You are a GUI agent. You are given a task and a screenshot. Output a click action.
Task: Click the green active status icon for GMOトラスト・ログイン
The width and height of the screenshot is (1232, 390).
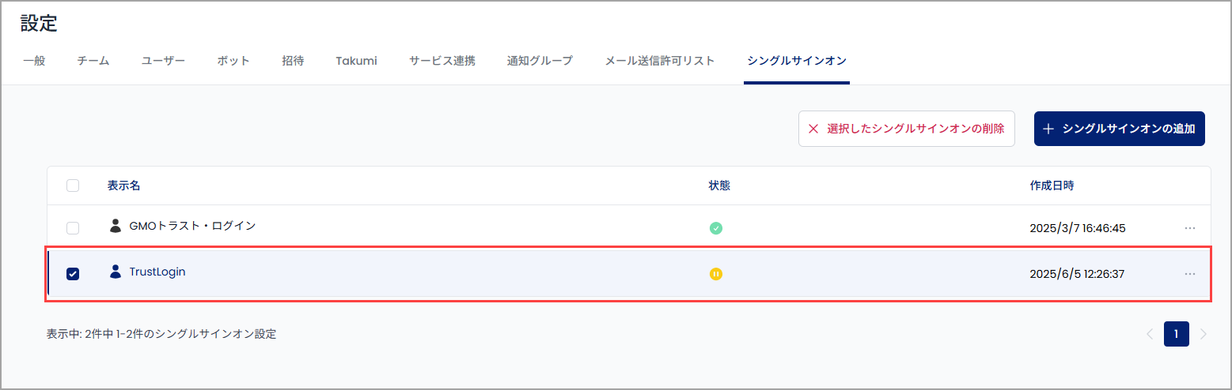(716, 228)
